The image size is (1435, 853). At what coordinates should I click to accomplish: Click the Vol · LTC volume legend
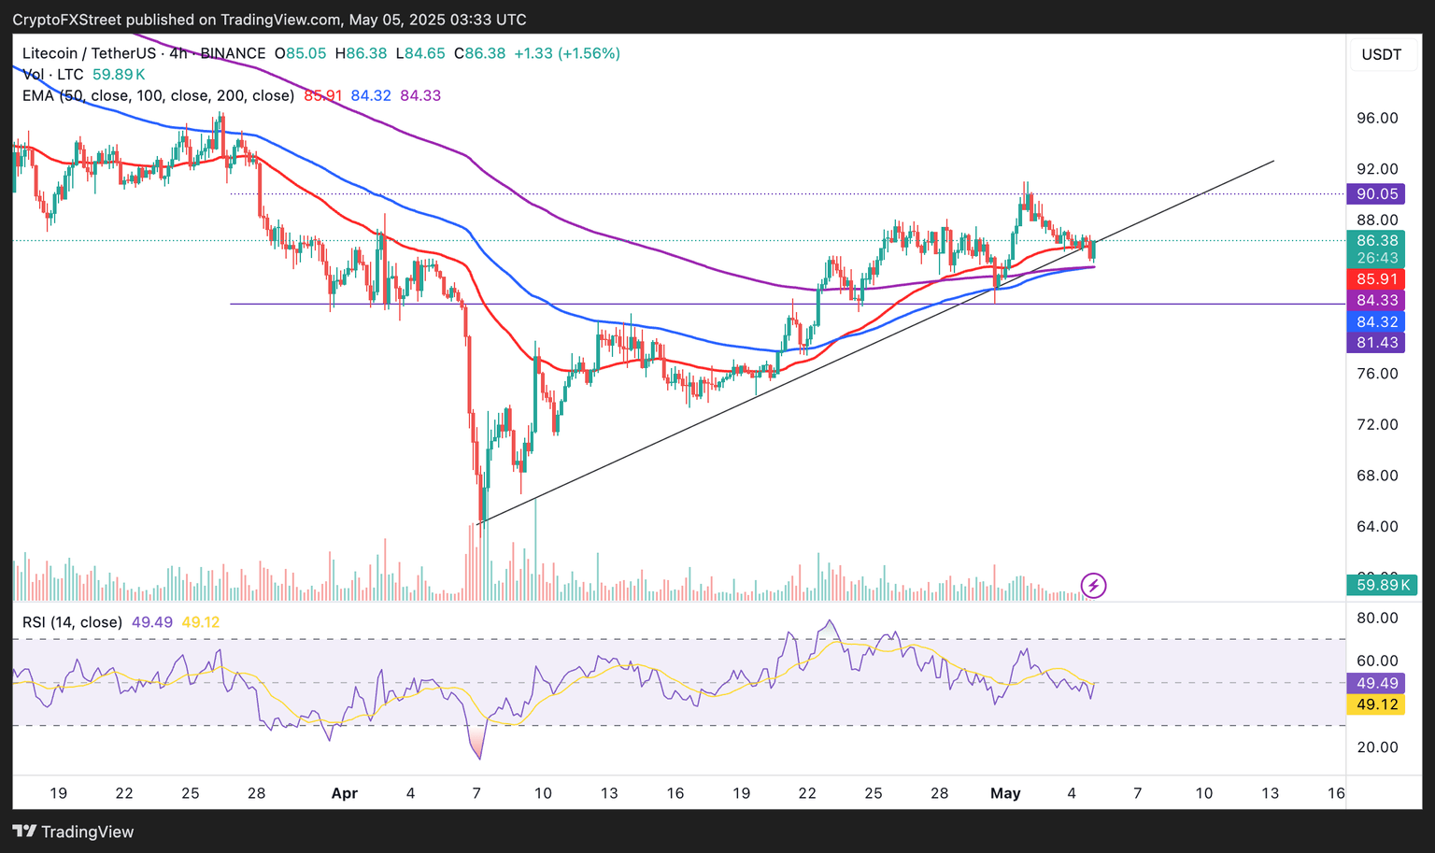(x=53, y=74)
